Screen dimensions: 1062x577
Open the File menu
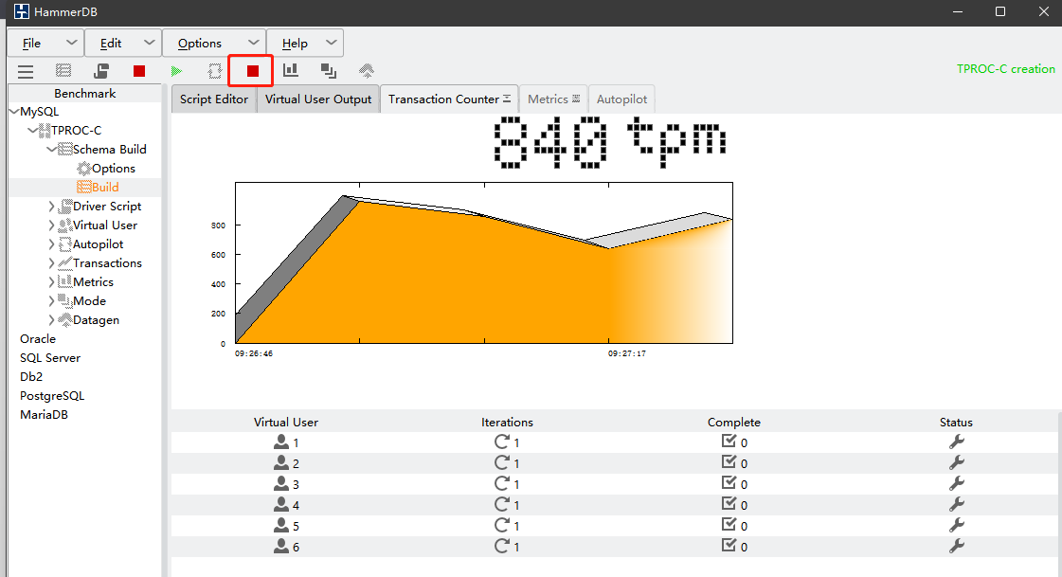tap(45, 44)
